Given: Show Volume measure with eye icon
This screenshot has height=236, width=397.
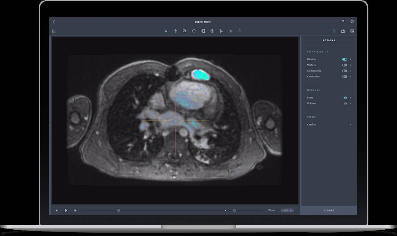Looking at the screenshot, I should pos(345,104).
